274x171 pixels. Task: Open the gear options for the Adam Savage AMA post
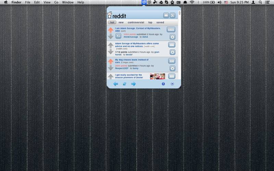point(173,37)
